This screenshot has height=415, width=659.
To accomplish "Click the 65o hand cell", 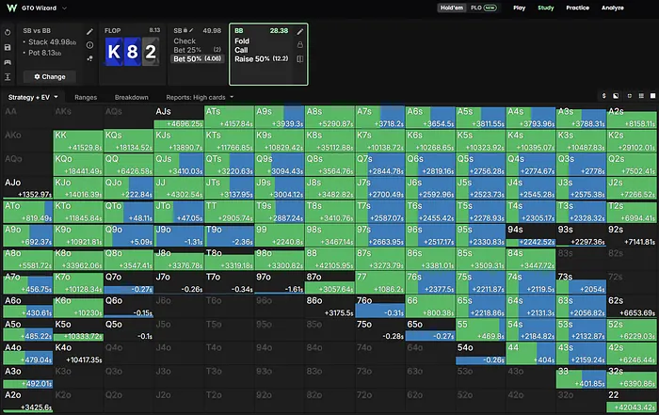I will pyautogui.click(x=430, y=329).
